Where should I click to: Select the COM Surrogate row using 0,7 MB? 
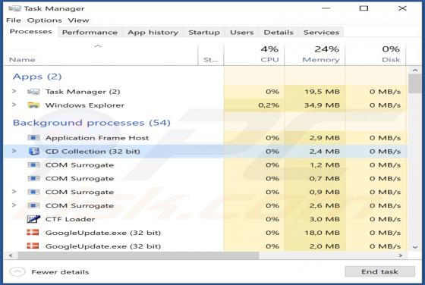coord(205,178)
